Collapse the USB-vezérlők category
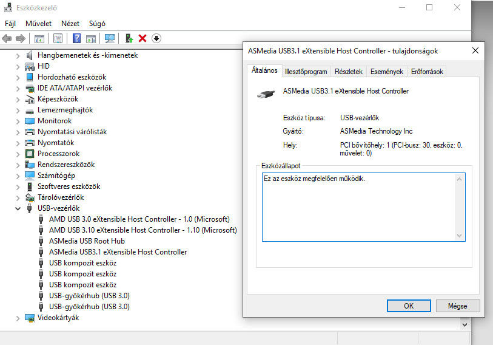The height and width of the screenshot is (345, 493). tap(18, 208)
